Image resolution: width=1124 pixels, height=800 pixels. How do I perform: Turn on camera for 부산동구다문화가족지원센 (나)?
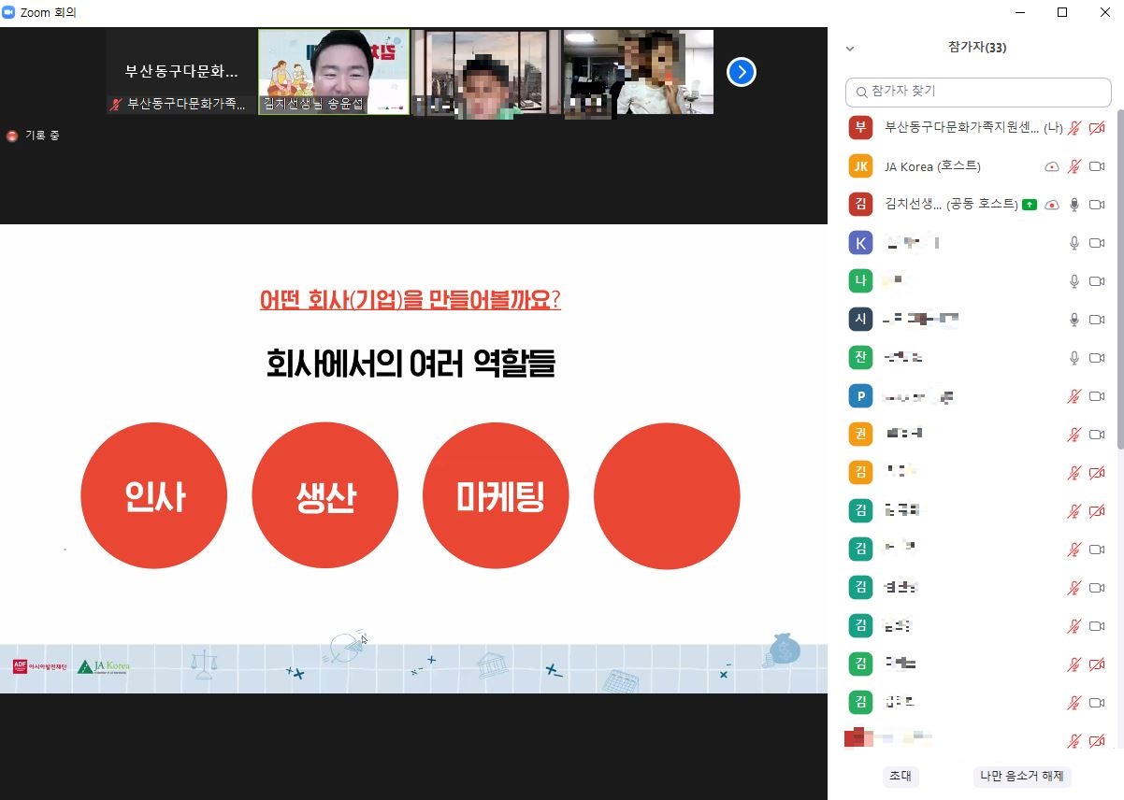pos(1098,128)
